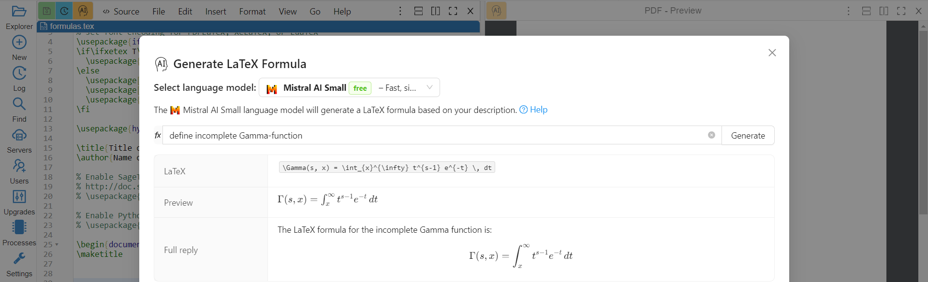Open the editor's three-dot more options menu

pyautogui.click(x=400, y=11)
